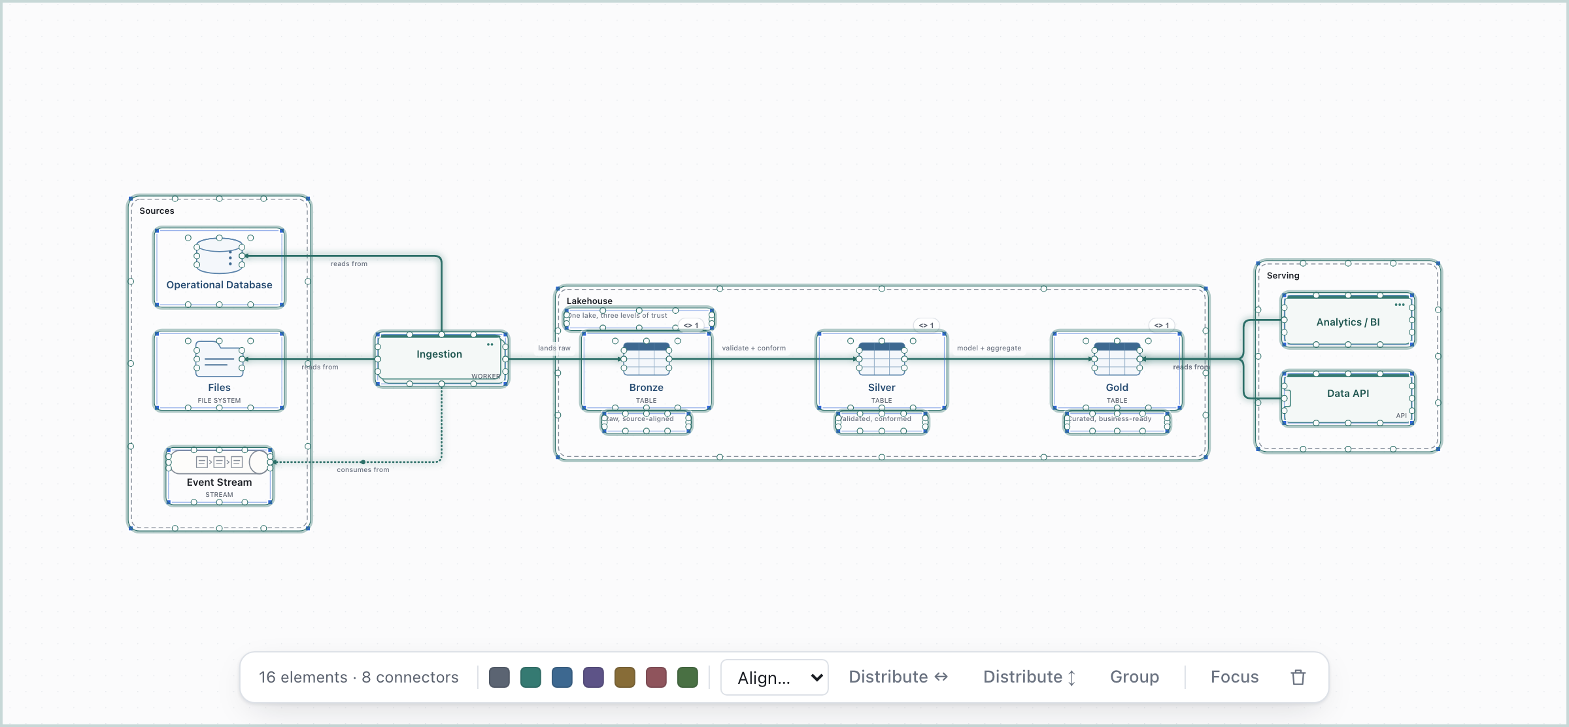Apply the purple color swatch
The width and height of the screenshot is (1569, 727).
(x=594, y=677)
